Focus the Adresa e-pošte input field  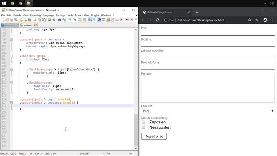(x=208, y=55)
